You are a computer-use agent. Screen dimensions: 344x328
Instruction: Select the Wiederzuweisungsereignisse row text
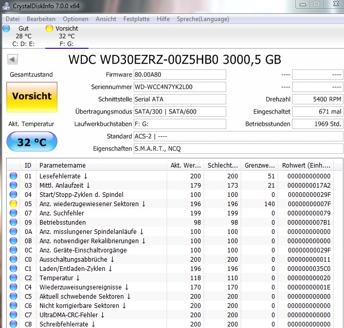[x=84, y=287]
